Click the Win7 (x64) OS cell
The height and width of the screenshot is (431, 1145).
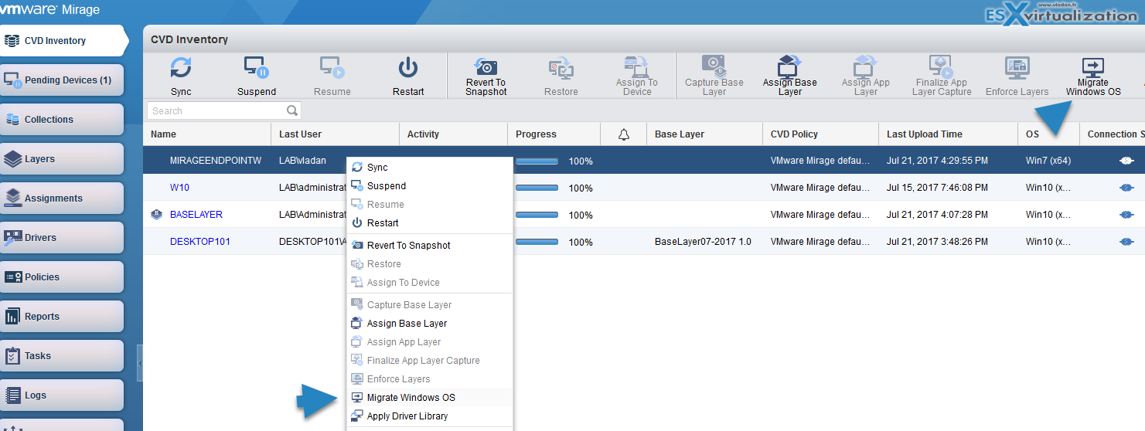click(1048, 161)
